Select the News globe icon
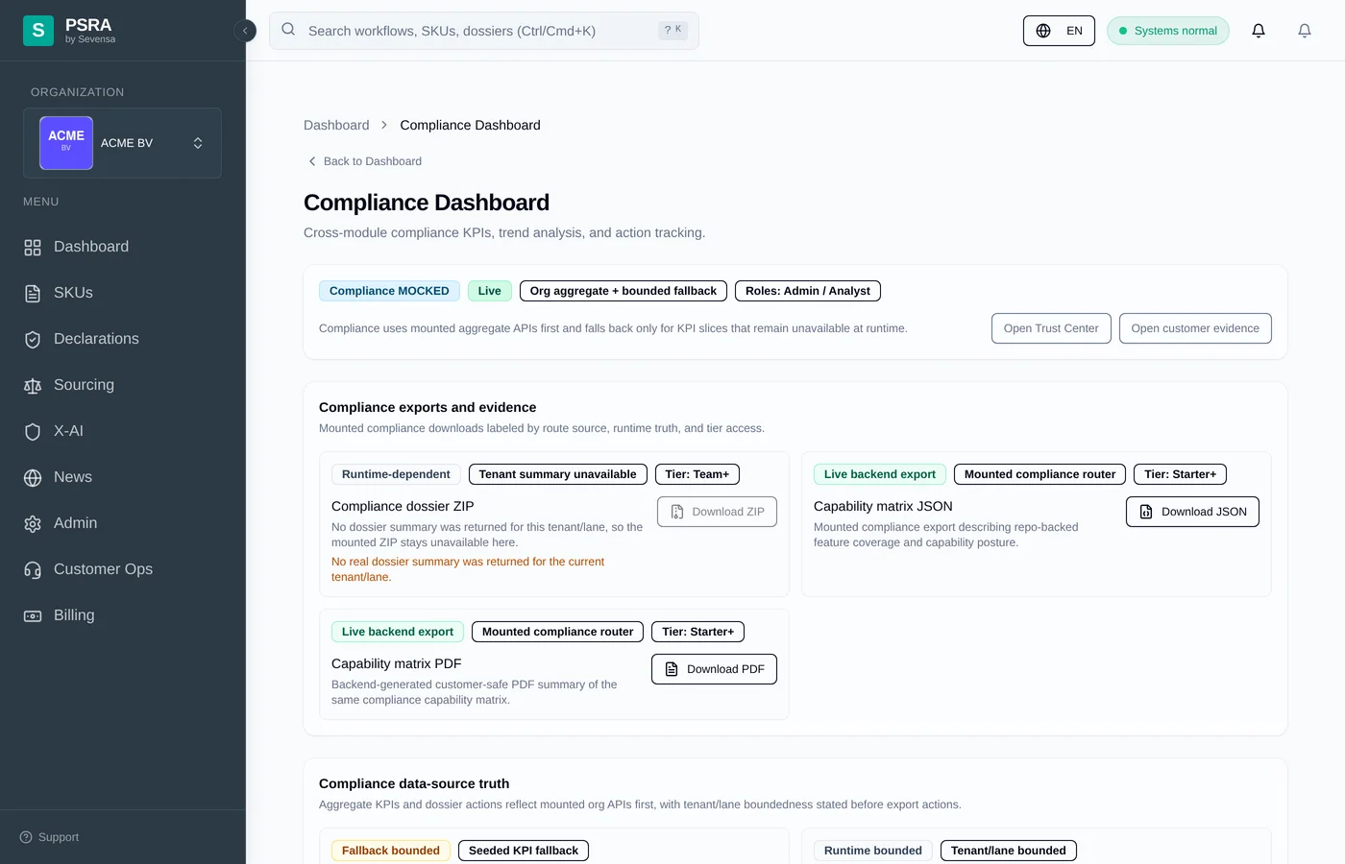Viewport: 1345px width, 864px height. tap(33, 477)
